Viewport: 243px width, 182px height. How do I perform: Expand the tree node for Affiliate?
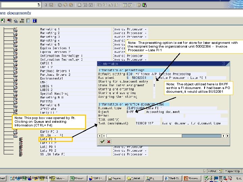pos(15,109)
